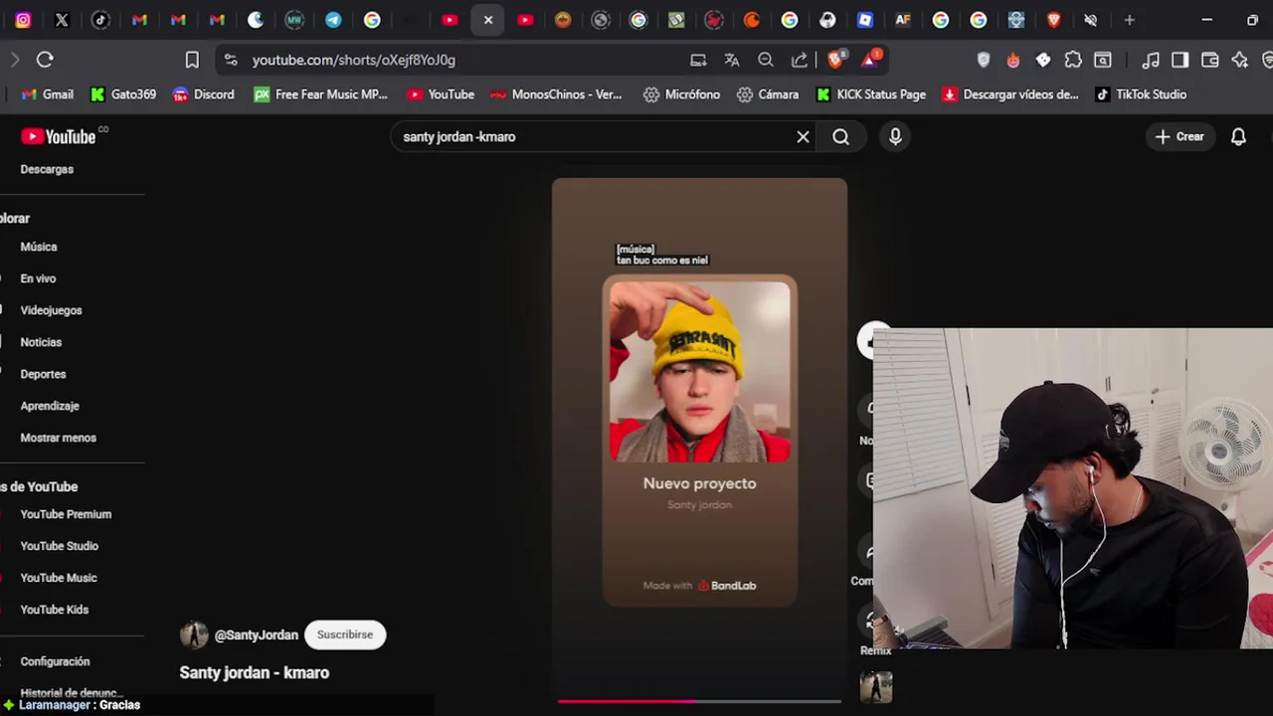Click the zoom magnifier icon in address bar

[x=766, y=60]
